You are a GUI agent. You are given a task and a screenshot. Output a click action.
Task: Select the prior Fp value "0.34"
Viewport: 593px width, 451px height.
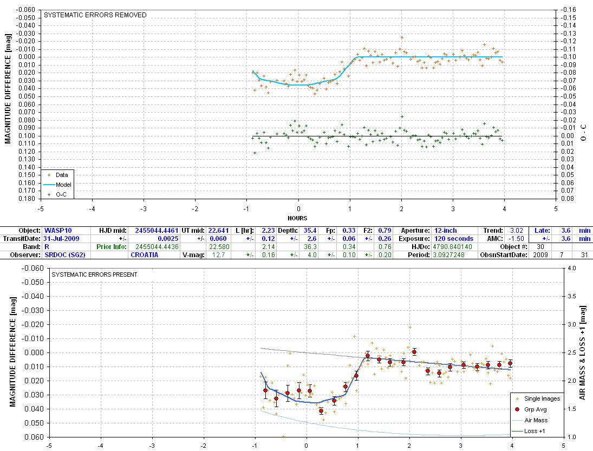(349, 247)
